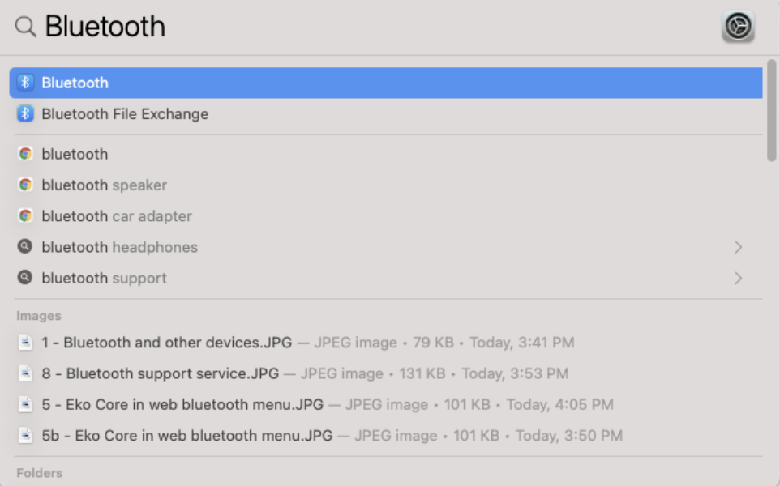Screen dimensions: 780x486
Task: Click file icon of '8 - Bluetooth support service.JPG'
Action: click(x=25, y=373)
